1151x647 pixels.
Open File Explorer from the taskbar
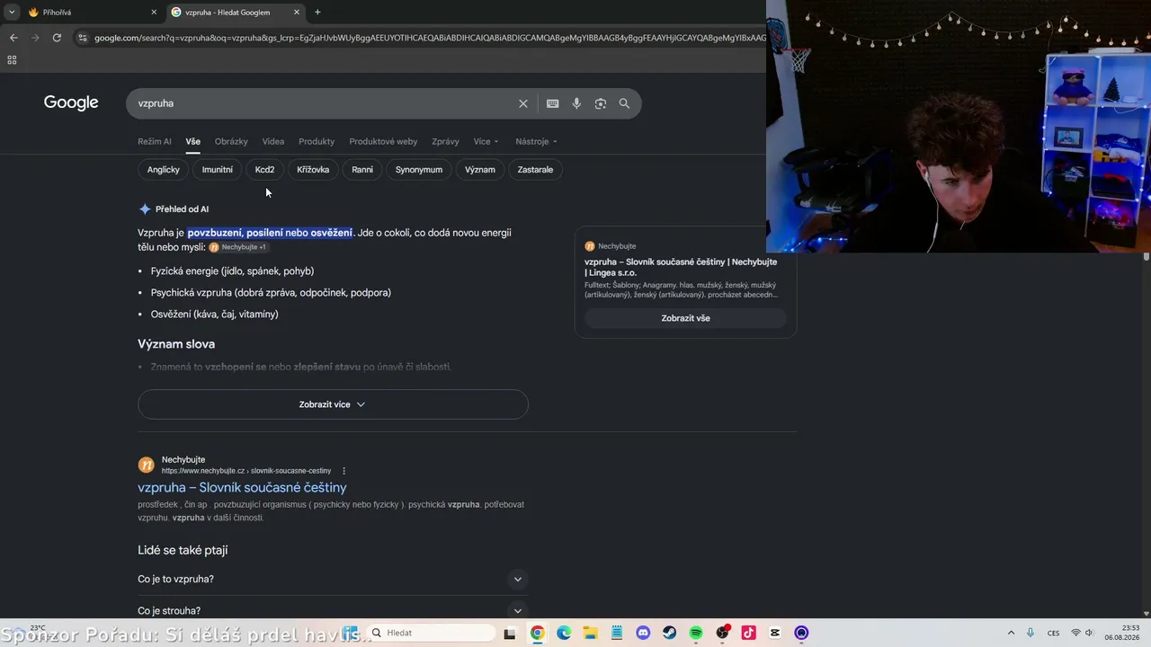tap(590, 633)
